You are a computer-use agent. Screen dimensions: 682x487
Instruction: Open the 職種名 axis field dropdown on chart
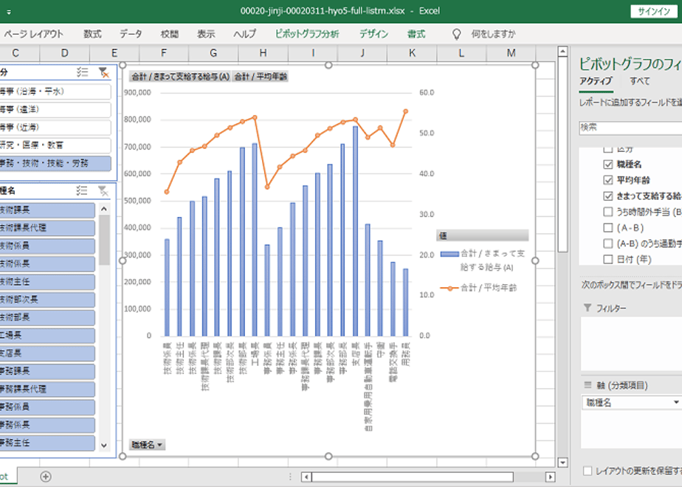pos(147,445)
